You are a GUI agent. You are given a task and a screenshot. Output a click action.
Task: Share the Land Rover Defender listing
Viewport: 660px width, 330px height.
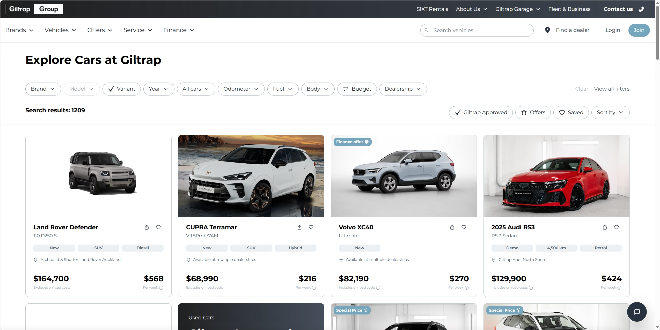[147, 227]
